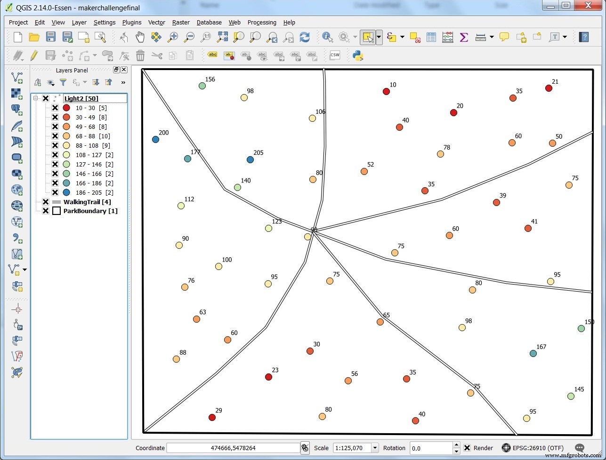Click the Save Project icon
The height and width of the screenshot is (460, 606).
50,37
